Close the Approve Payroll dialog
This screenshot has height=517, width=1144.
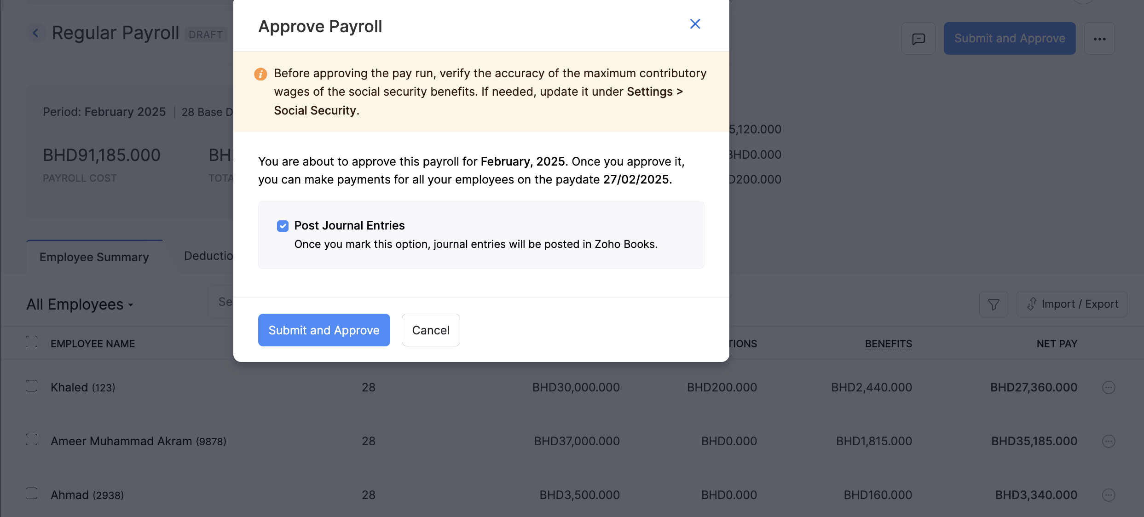(x=695, y=24)
